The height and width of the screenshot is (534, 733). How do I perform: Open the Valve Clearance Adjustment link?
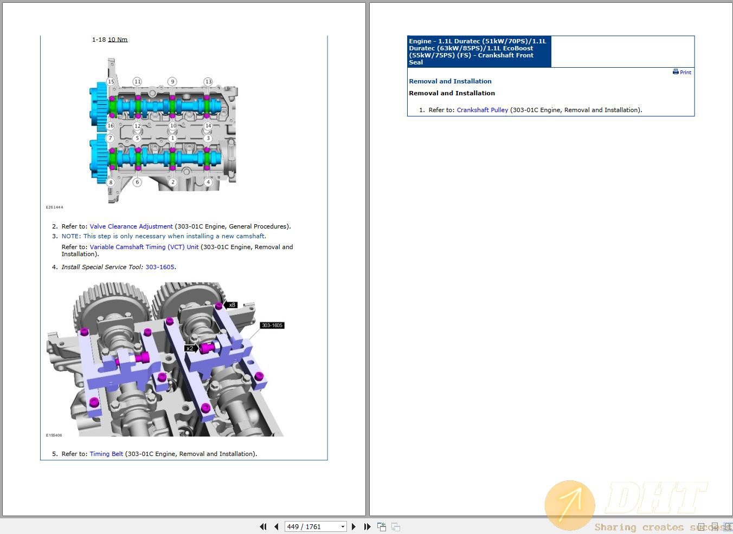(x=131, y=226)
